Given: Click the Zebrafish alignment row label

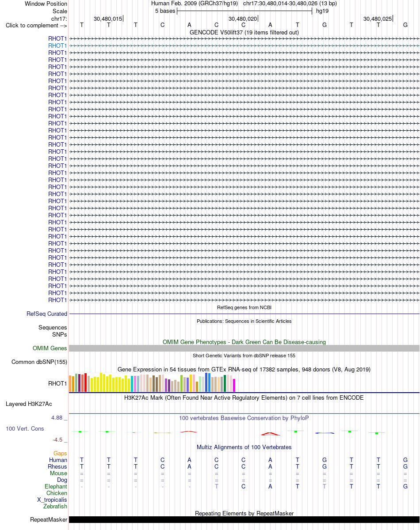Looking at the screenshot, I should click(56, 506).
